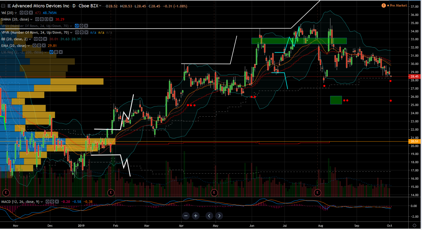Click the current price label 28.45
The width and height of the screenshot is (422, 230).
(414, 76)
